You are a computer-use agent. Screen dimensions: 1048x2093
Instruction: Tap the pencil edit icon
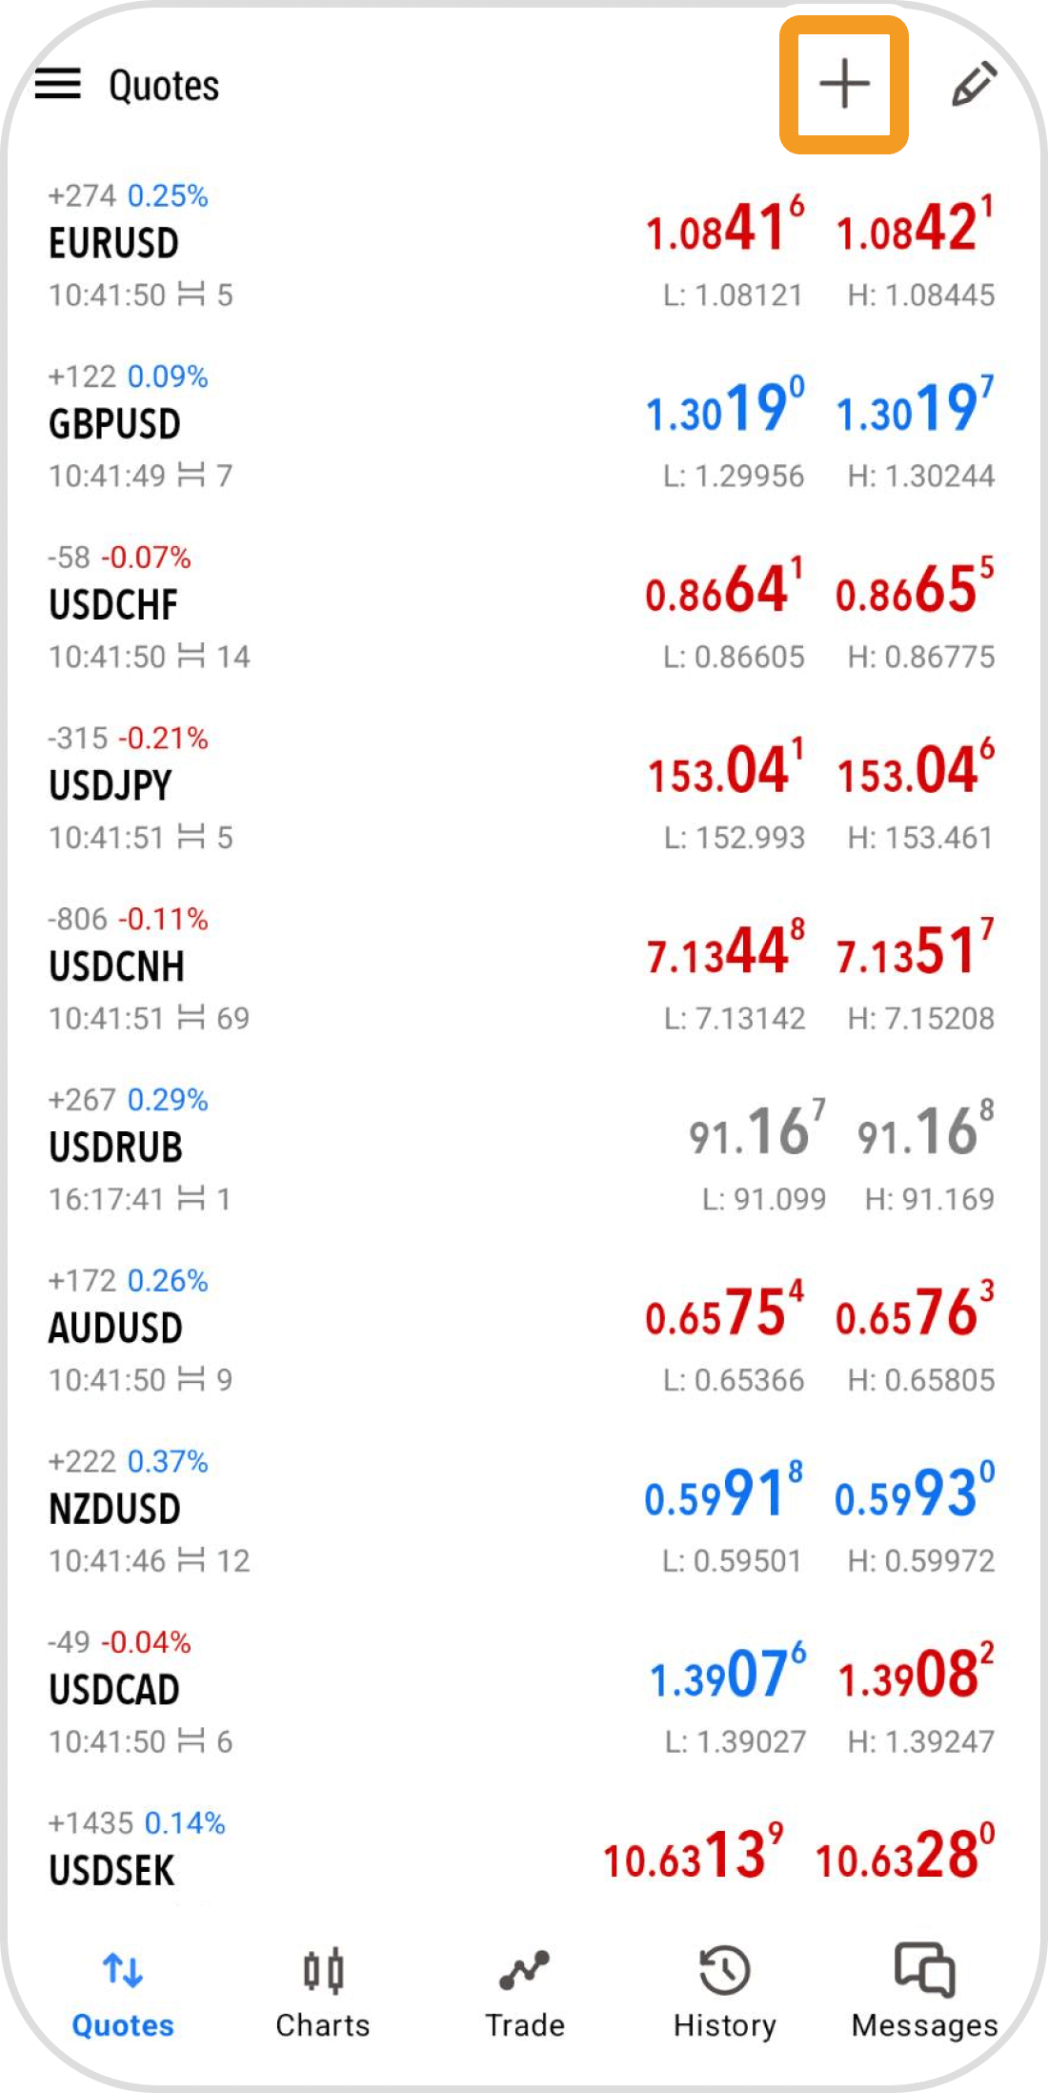click(x=975, y=85)
